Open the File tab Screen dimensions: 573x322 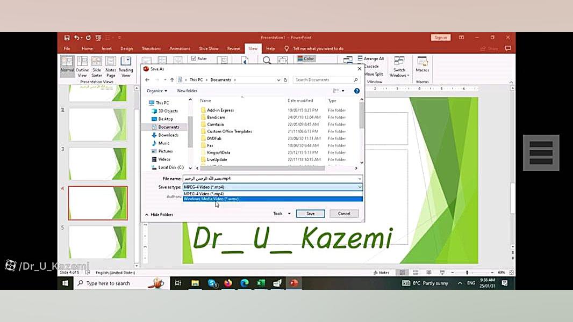pos(67,48)
